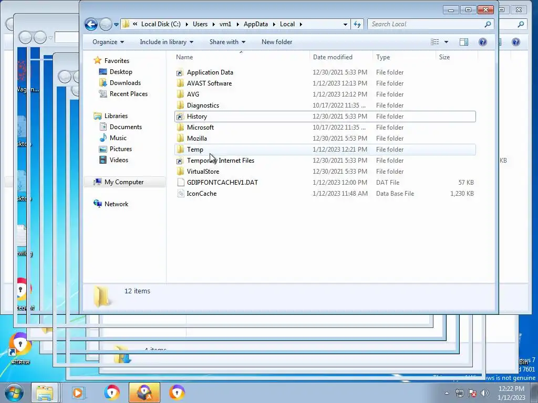
Task: Click the 1,230 KB size of IconCache
Action: pos(462,193)
